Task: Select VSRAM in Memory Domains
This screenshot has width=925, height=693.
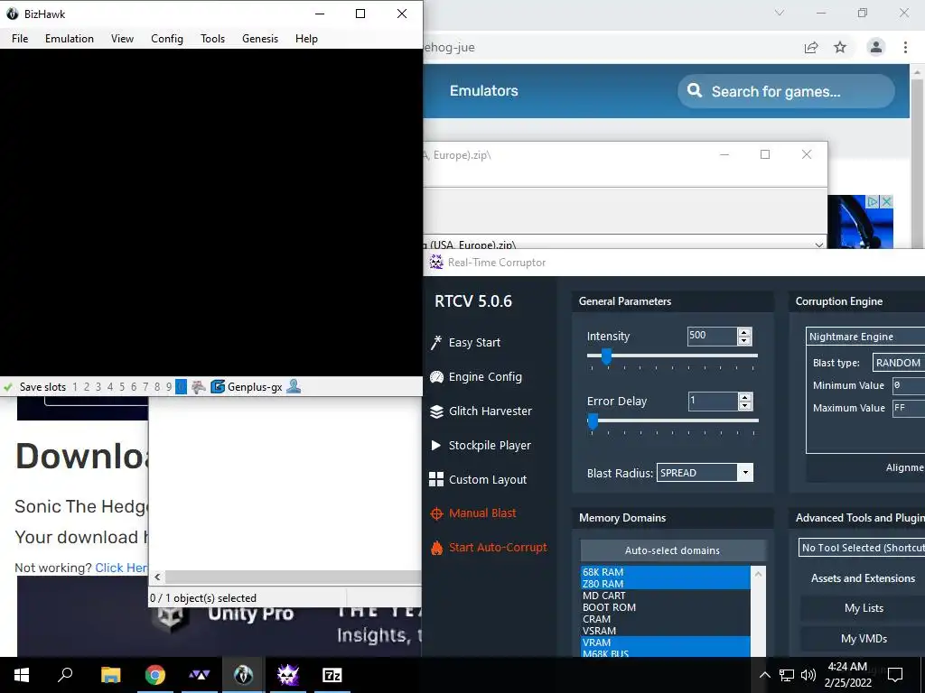Action: point(665,631)
